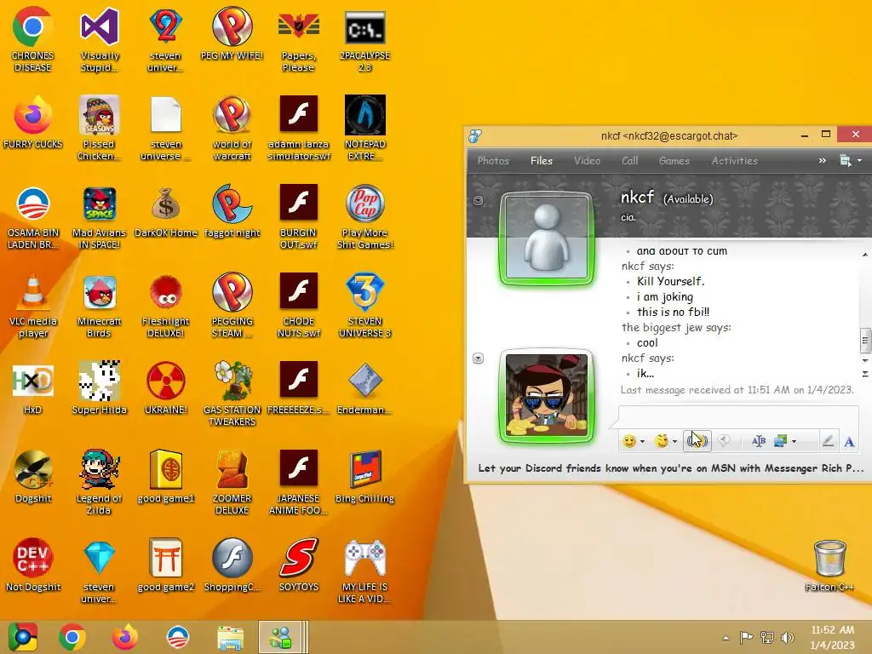Expand the background dropdown arrow

pyautogui.click(x=794, y=442)
